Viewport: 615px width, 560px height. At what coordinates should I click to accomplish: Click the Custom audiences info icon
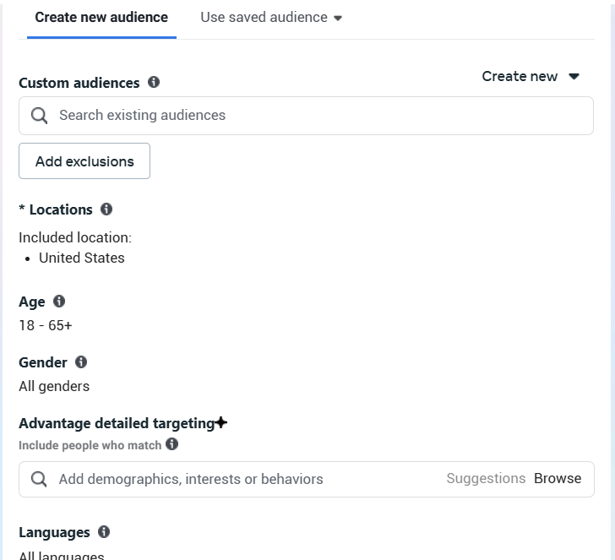[x=154, y=82]
